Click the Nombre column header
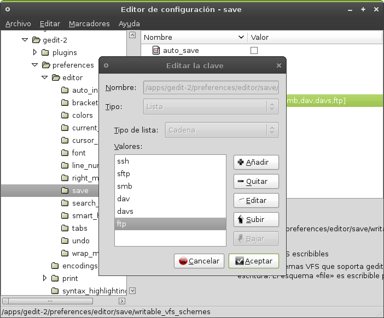The height and width of the screenshot is (318, 384). pyautogui.click(x=194, y=38)
